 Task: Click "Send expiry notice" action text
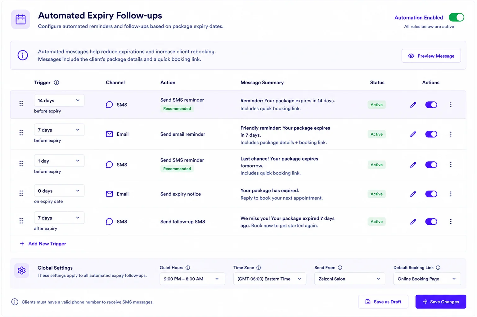coord(181,194)
